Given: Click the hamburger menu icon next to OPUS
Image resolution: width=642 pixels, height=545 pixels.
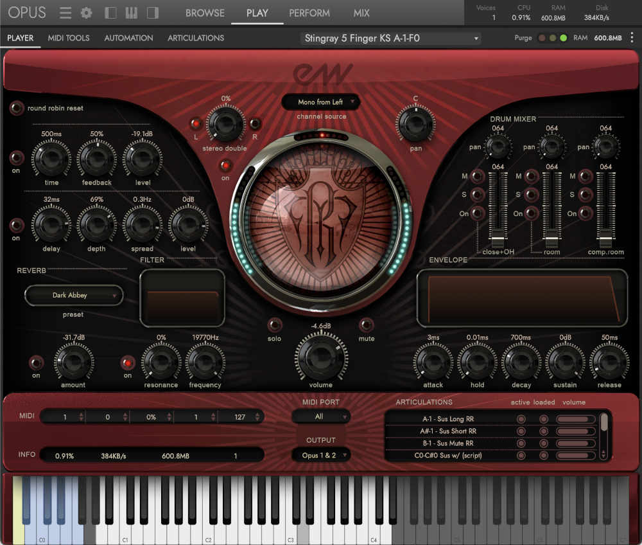Looking at the screenshot, I should 64,12.
